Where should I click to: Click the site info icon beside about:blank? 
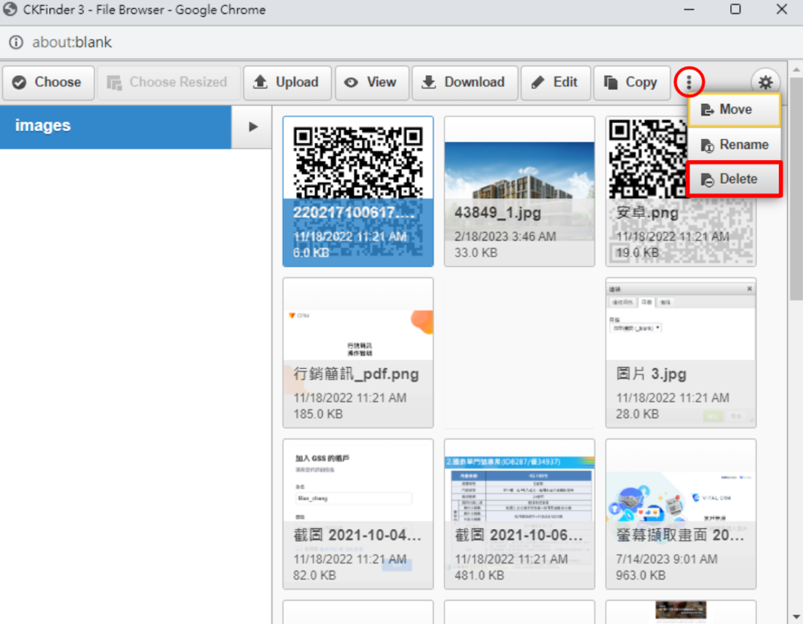[16, 43]
